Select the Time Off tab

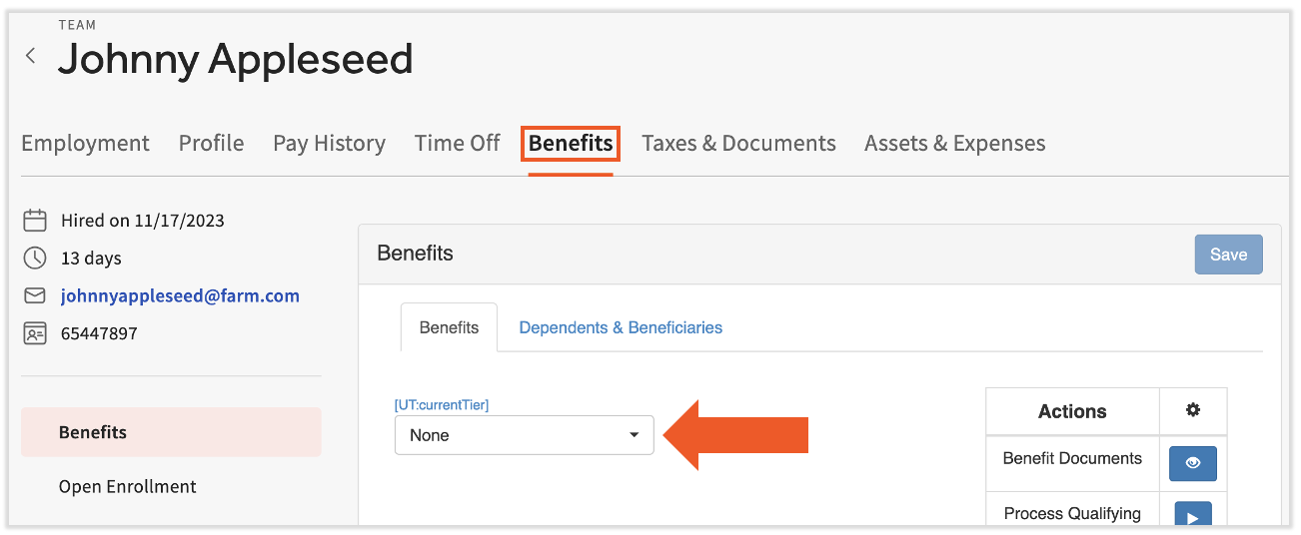coord(457,144)
